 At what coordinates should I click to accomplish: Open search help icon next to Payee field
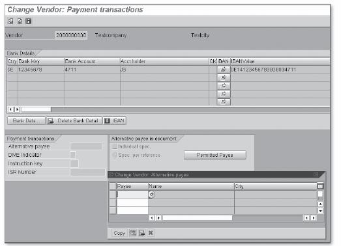pos(151,195)
